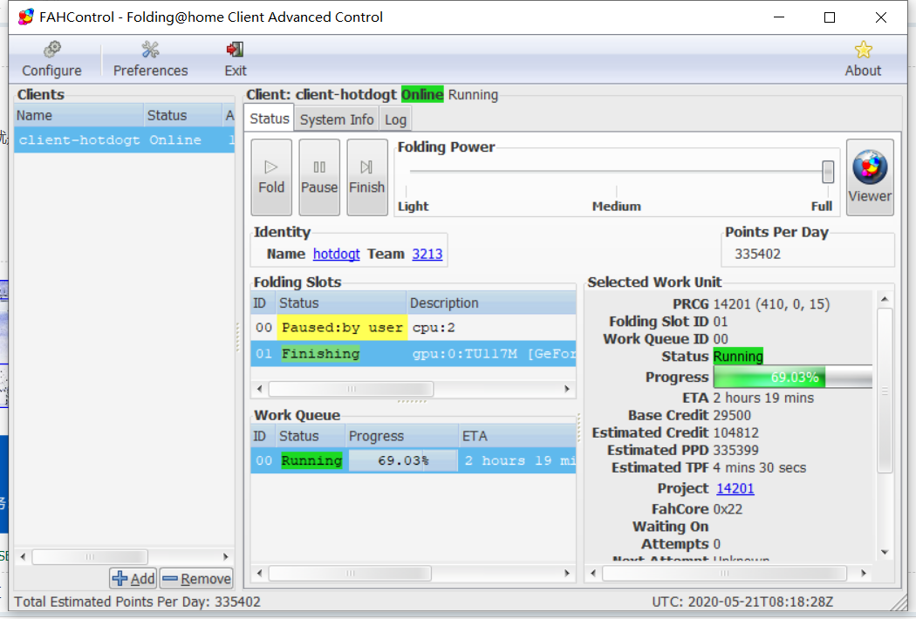Click the Folding Slots Status column header
The width and height of the screenshot is (916, 619).
coord(341,303)
